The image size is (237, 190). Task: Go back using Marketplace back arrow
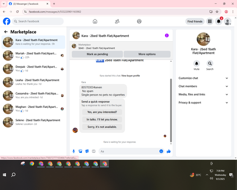[6, 32]
